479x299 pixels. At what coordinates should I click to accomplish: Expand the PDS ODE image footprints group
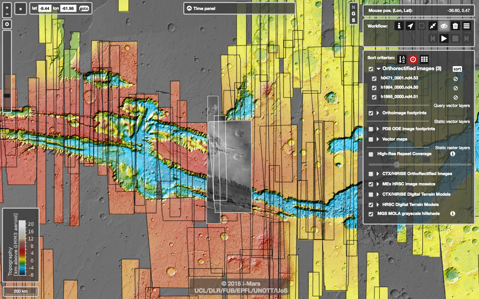378,129
